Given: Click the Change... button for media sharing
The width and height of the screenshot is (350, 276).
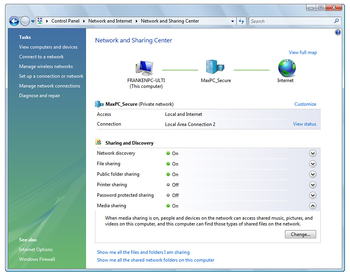Looking at the screenshot, I should tap(301, 234).
